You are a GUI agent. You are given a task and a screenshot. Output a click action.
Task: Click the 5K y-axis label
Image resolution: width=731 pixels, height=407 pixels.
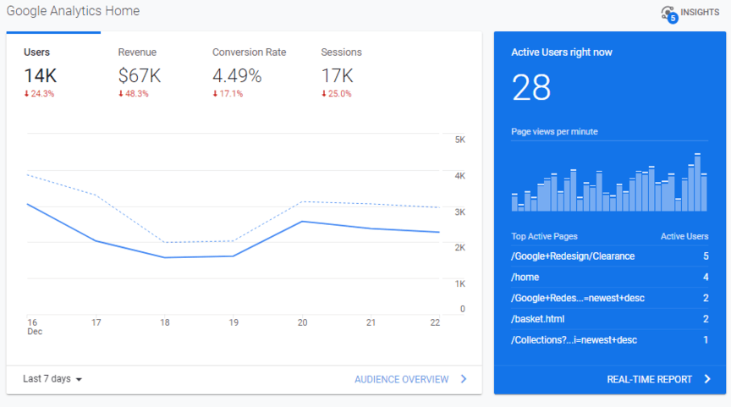click(459, 140)
